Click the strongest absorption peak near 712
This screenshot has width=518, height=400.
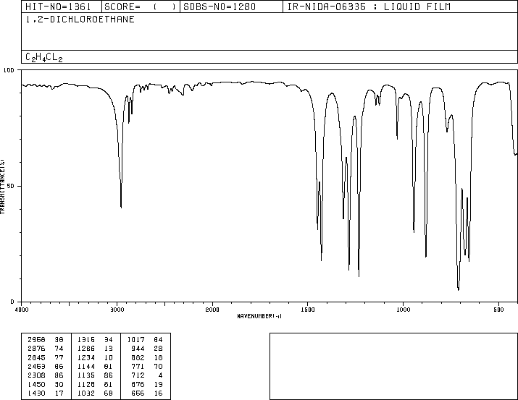[458, 289]
